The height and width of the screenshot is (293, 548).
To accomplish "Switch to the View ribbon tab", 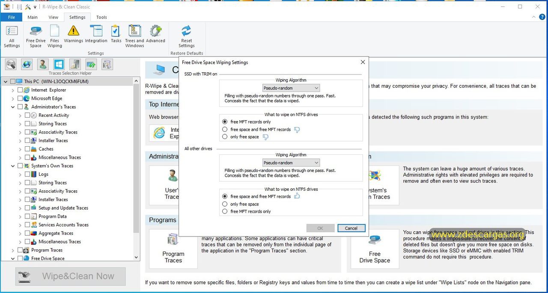I will pyautogui.click(x=53, y=17).
